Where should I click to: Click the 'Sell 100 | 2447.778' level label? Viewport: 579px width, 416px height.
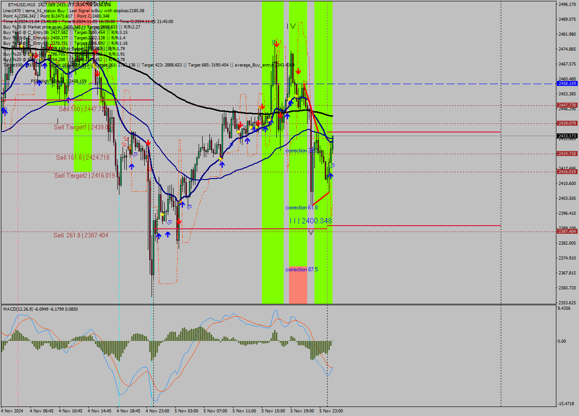(83, 109)
